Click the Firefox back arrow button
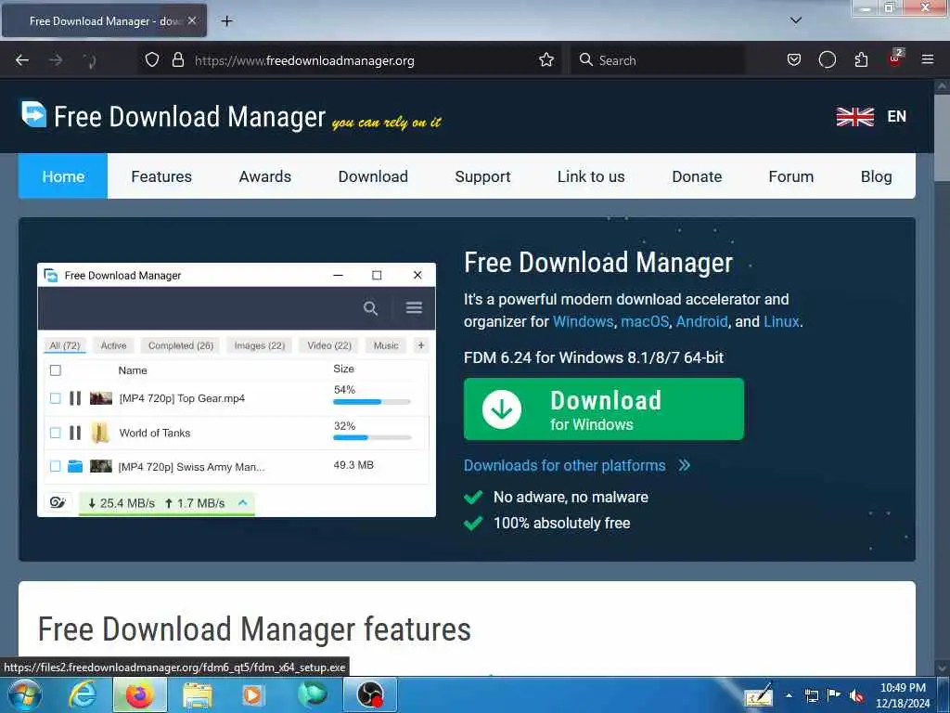950x713 pixels. click(22, 60)
